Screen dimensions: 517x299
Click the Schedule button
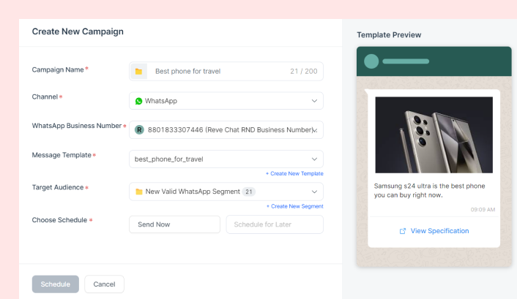(56, 284)
